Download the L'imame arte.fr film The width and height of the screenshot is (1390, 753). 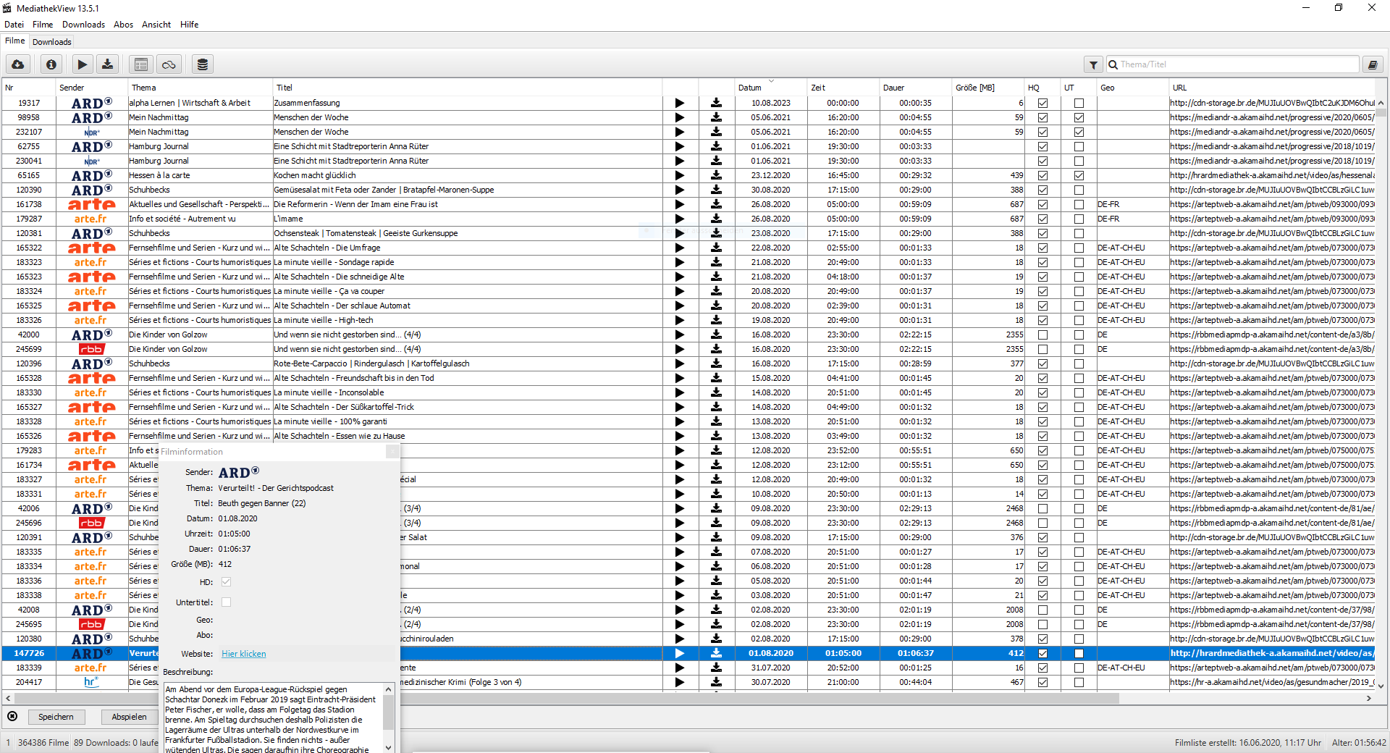click(716, 219)
